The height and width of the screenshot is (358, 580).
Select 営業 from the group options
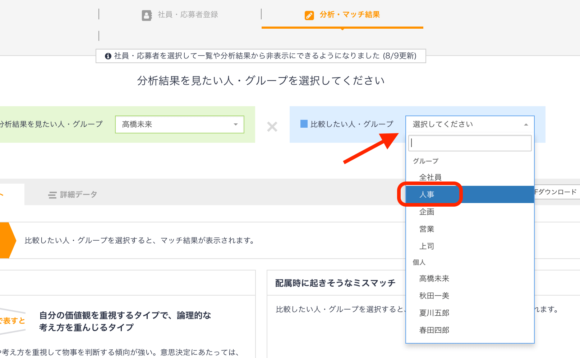pos(427,229)
